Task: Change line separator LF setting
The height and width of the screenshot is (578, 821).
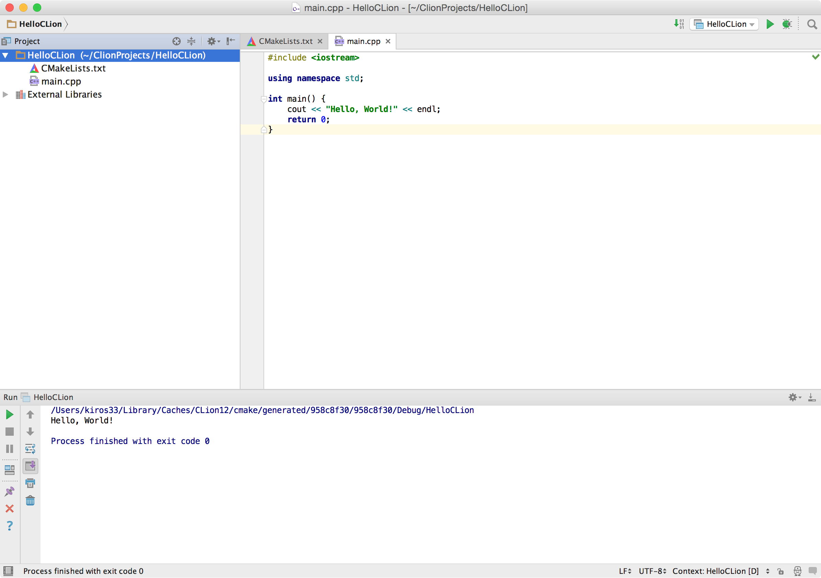Action: click(x=625, y=571)
